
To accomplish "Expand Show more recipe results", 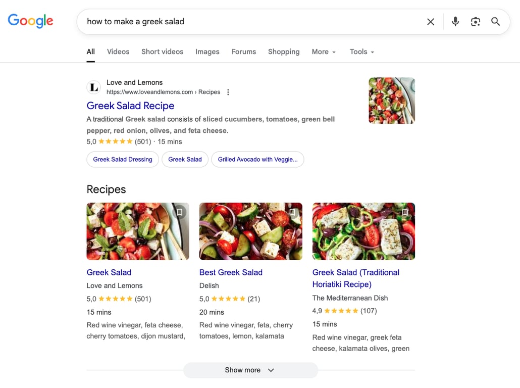I will pyautogui.click(x=250, y=370).
